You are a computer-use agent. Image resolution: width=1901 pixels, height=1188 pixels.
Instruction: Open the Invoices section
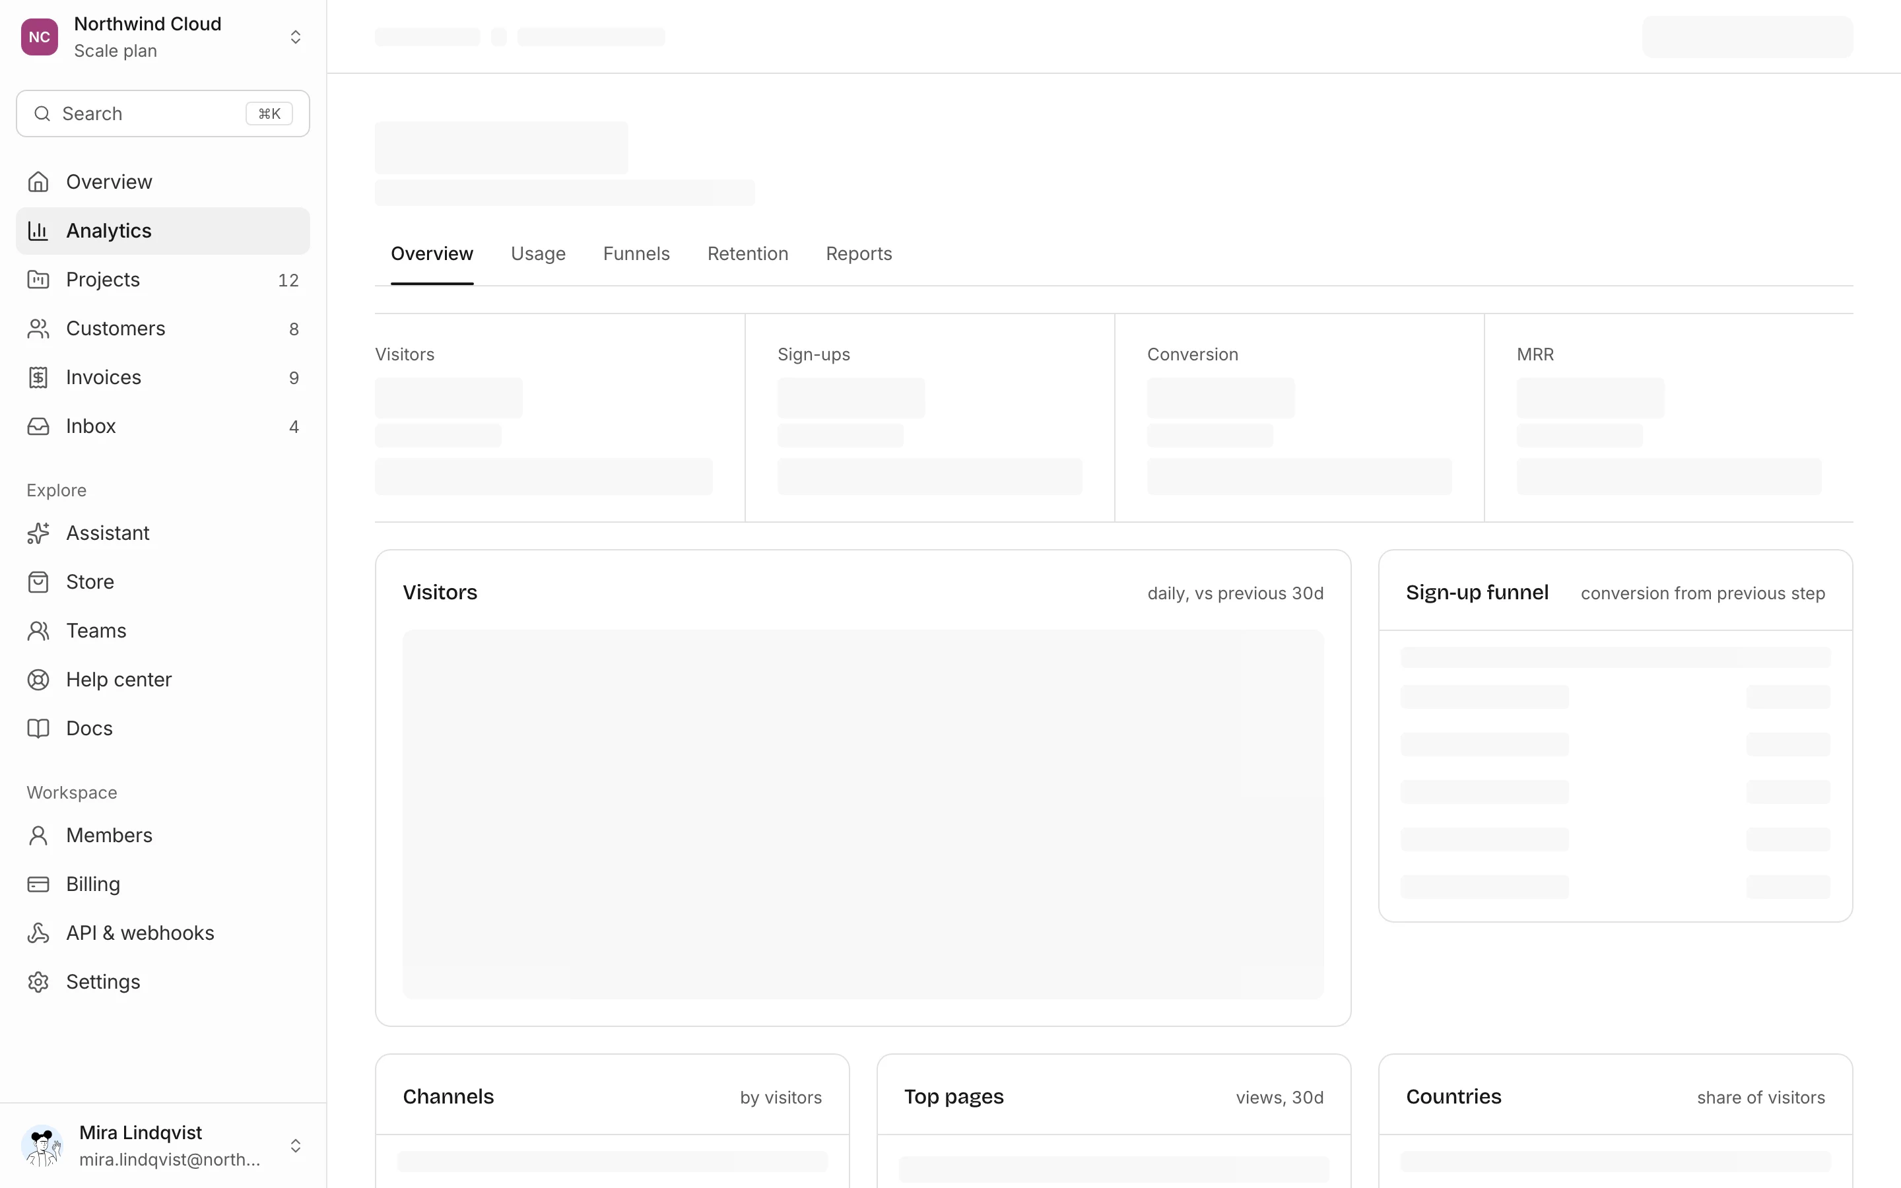tap(162, 377)
